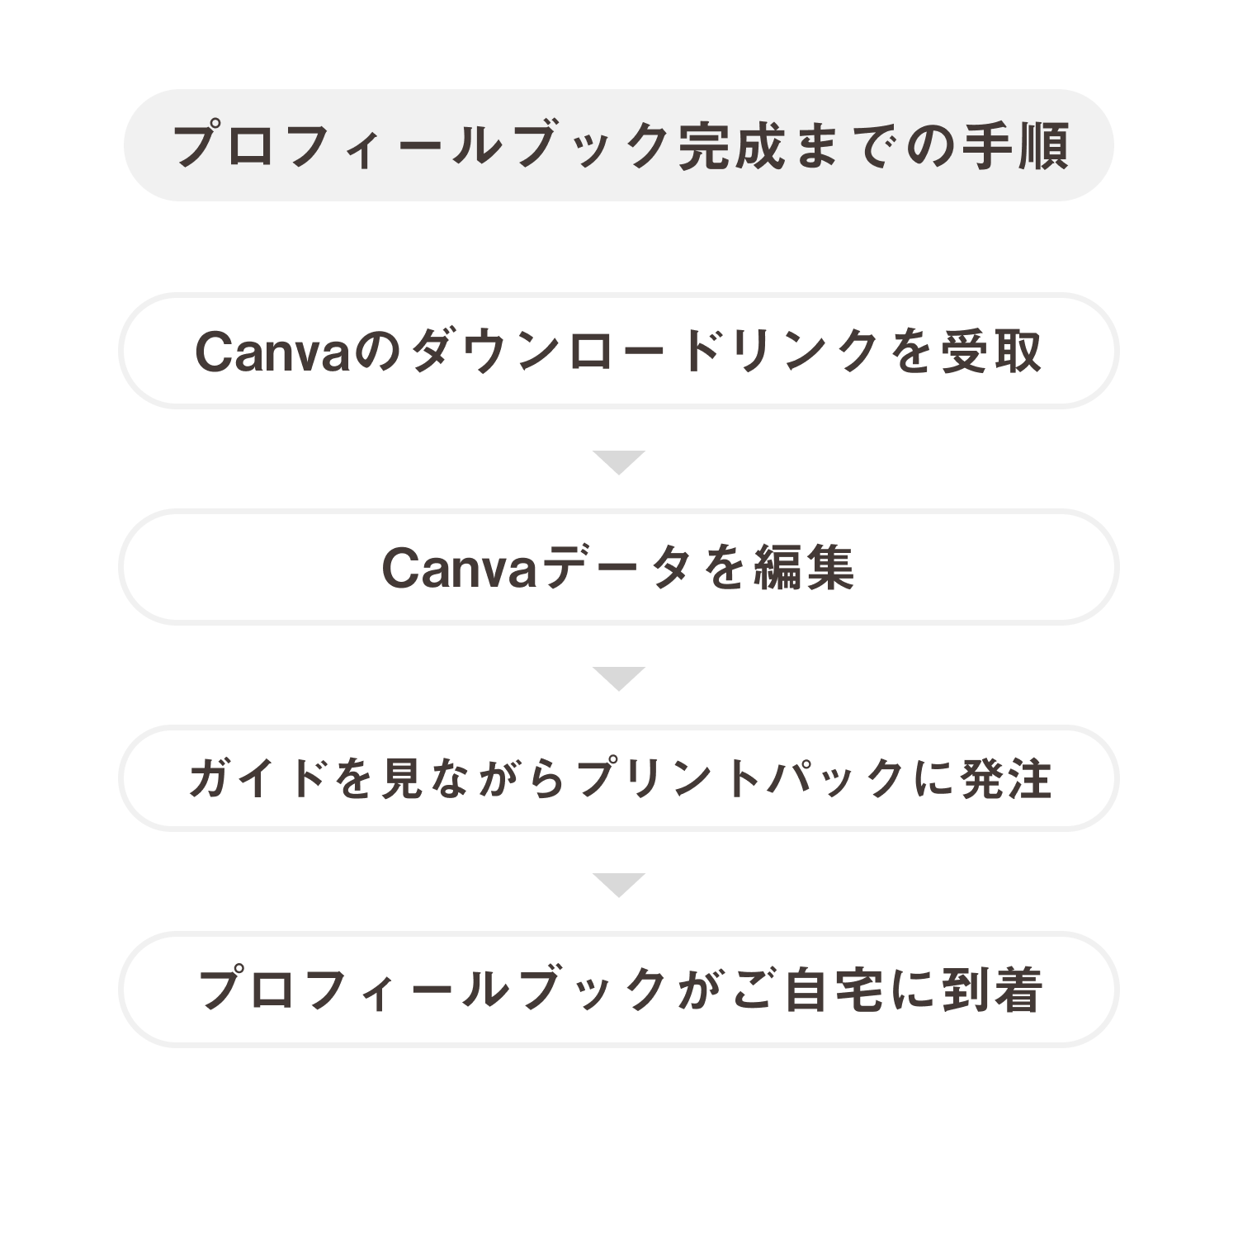
Task: Click the word Canva in the データを編集 step
Action: coord(460,569)
